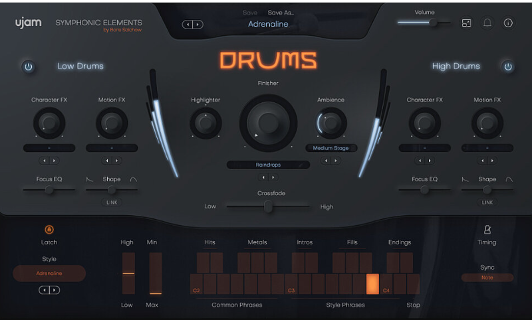Previous ambience arrow under Medium Stage
This screenshot has width=532, height=320.
point(326,161)
